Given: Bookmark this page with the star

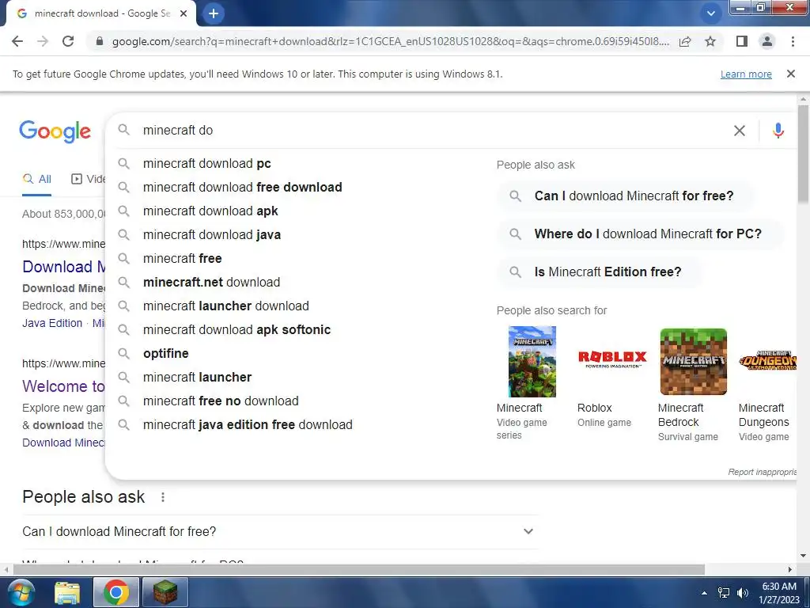Looking at the screenshot, I should (710, 41).
